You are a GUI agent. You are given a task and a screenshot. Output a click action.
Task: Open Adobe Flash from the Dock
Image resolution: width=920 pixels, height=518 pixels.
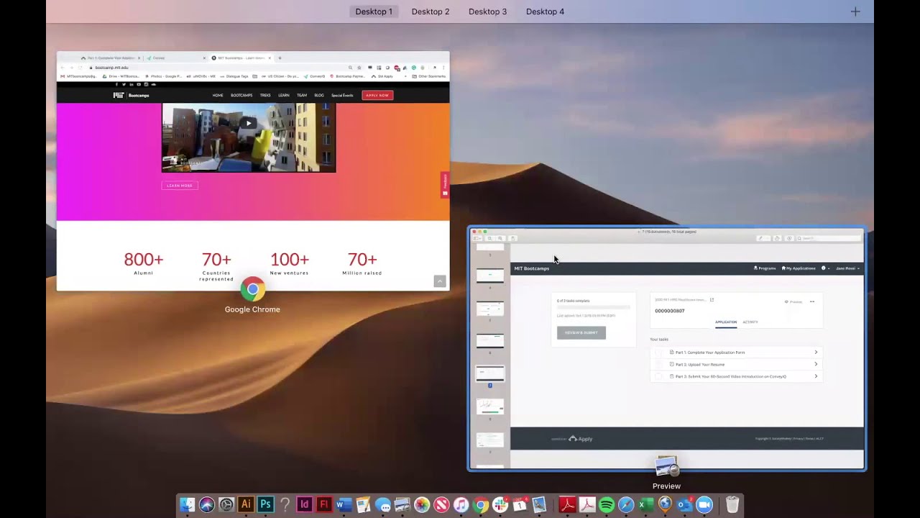click(323, 505)
